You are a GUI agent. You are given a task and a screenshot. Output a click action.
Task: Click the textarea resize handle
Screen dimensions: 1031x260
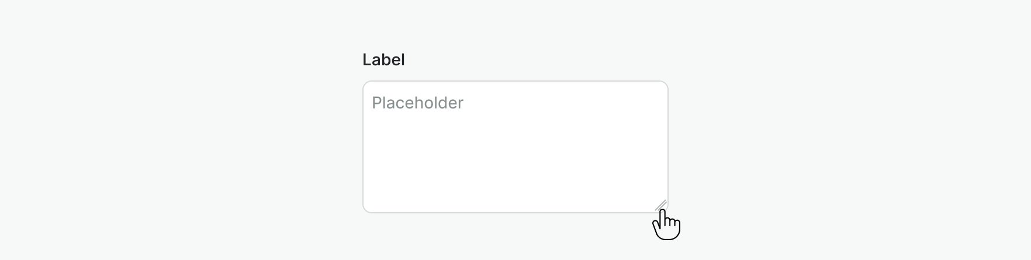tap(661, 205)
